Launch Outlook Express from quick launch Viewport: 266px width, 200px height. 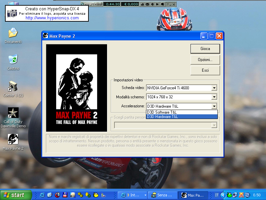pyautogui.click(x=50, y=195)
